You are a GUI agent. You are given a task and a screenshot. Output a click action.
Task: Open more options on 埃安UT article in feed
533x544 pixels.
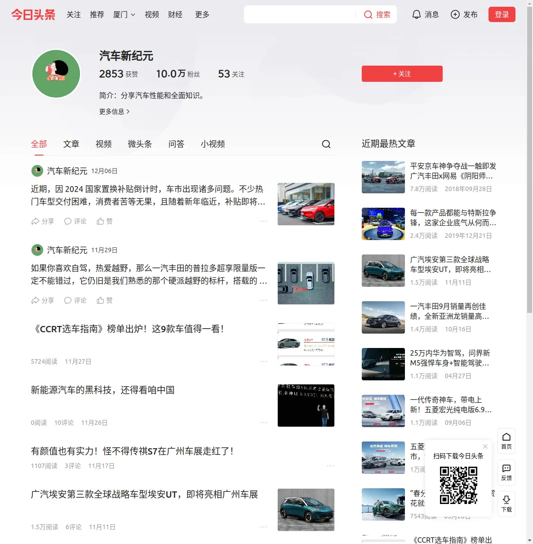pos(264,527)
